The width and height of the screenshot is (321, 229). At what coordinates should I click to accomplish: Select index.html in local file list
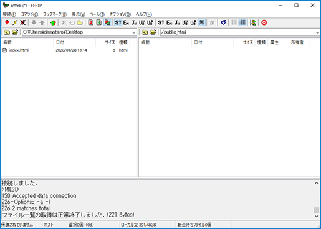[x=19, y=50]
